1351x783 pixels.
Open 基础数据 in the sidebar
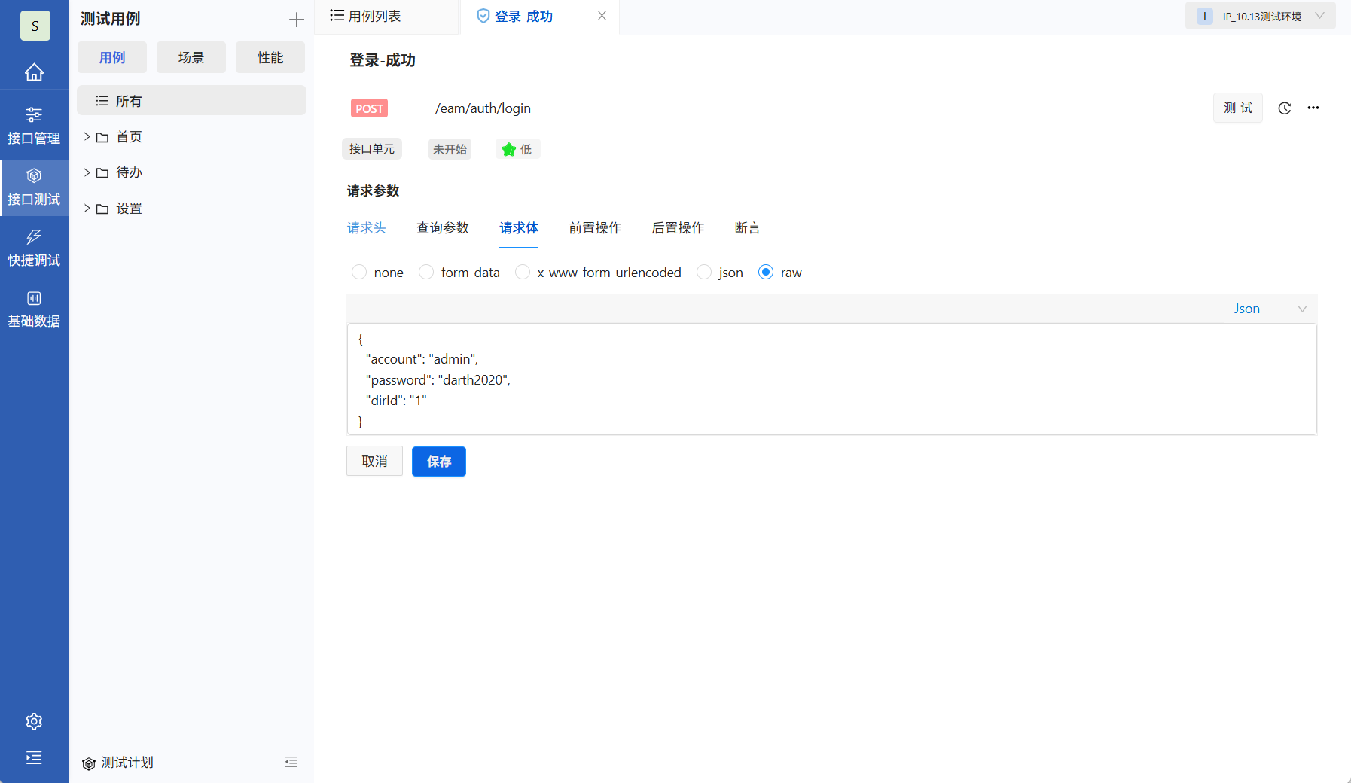tap(35, 309)
